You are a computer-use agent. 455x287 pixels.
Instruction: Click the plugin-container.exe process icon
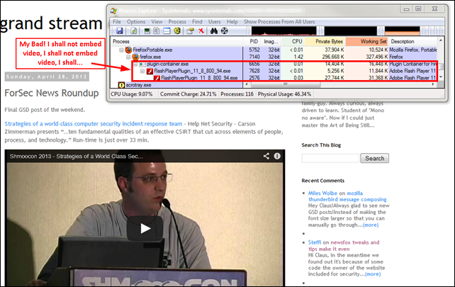142,64
